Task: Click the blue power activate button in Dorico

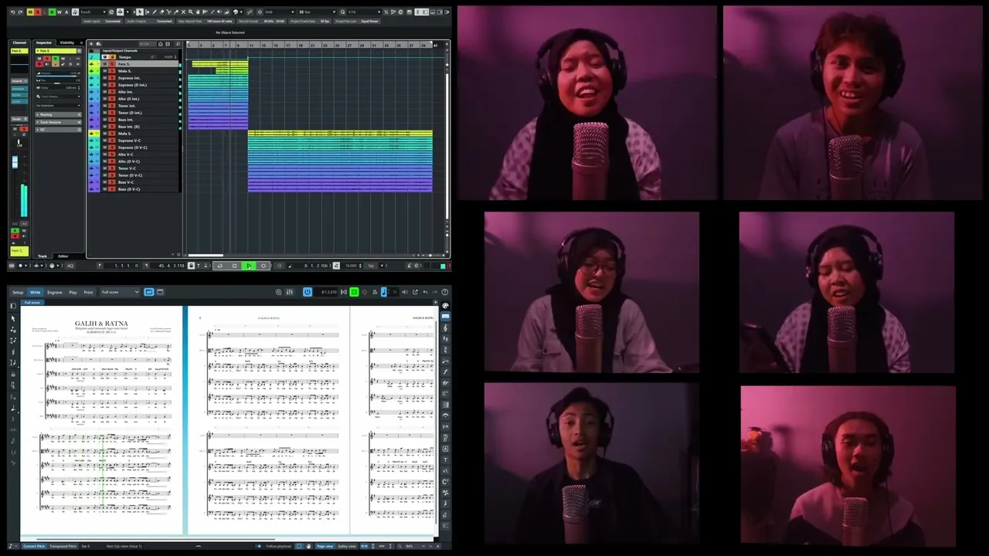Action: point(308,292)
